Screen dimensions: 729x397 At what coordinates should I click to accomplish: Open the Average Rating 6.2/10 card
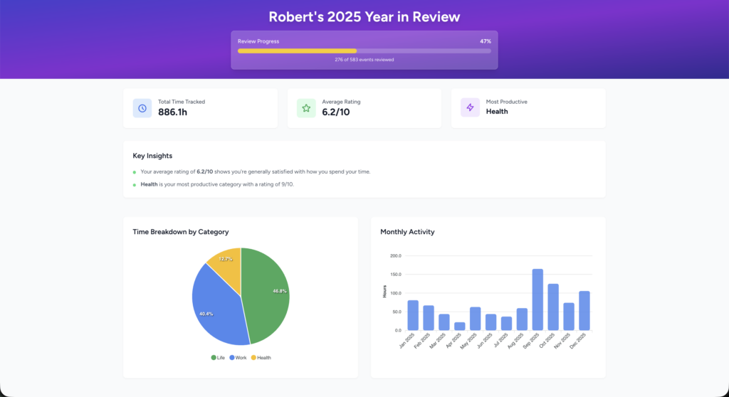[364, 108]
